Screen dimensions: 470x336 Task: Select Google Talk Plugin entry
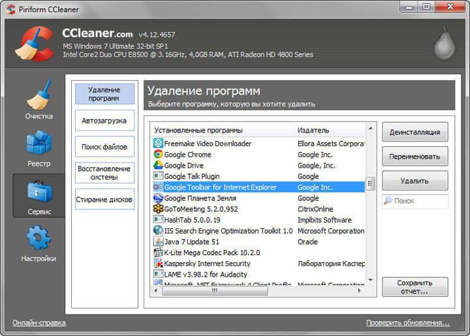pos(192,176)
